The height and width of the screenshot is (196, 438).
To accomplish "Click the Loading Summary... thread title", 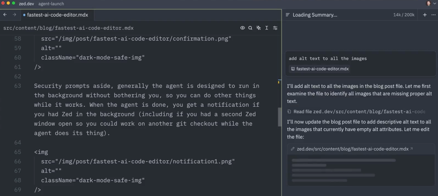I will [315, 15].
